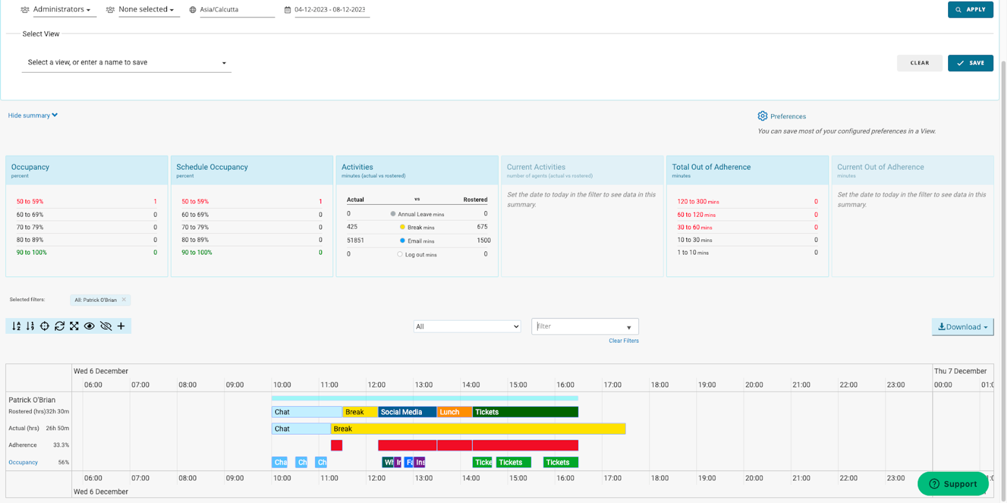Image resolution: width=1007 pixels, height=503 pixels.
Task: Open the None selected dropdown
Action: point(149,10)
